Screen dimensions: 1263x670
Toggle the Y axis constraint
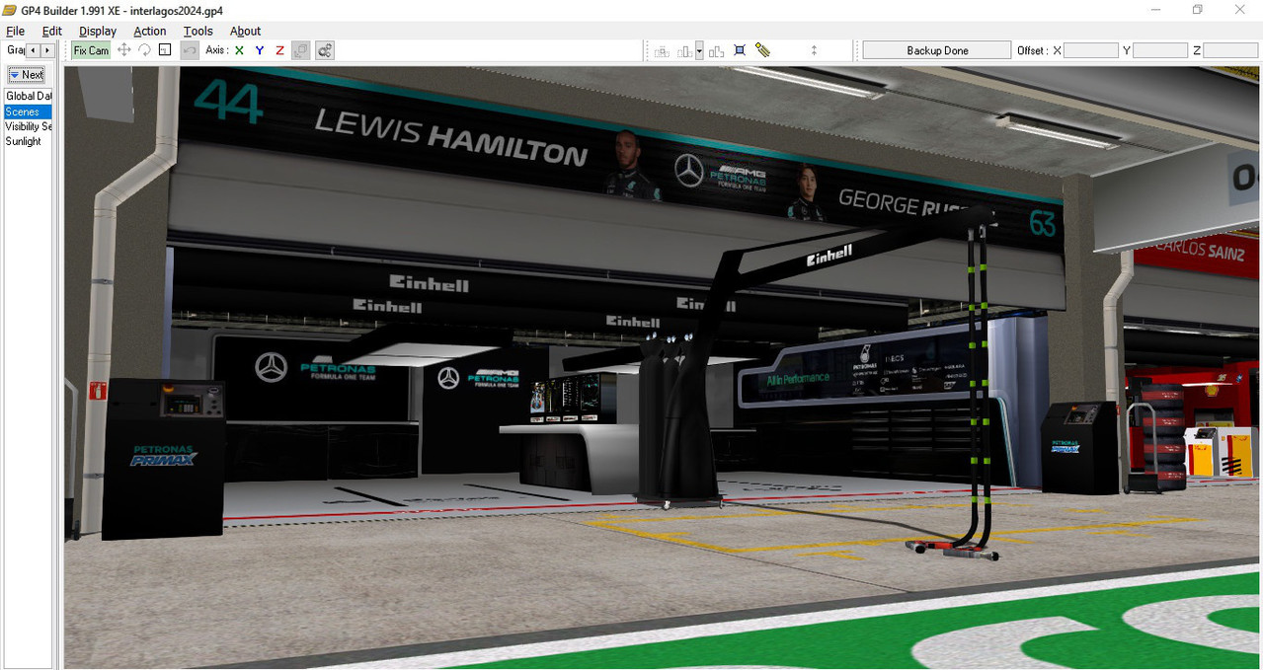point(260,50)
